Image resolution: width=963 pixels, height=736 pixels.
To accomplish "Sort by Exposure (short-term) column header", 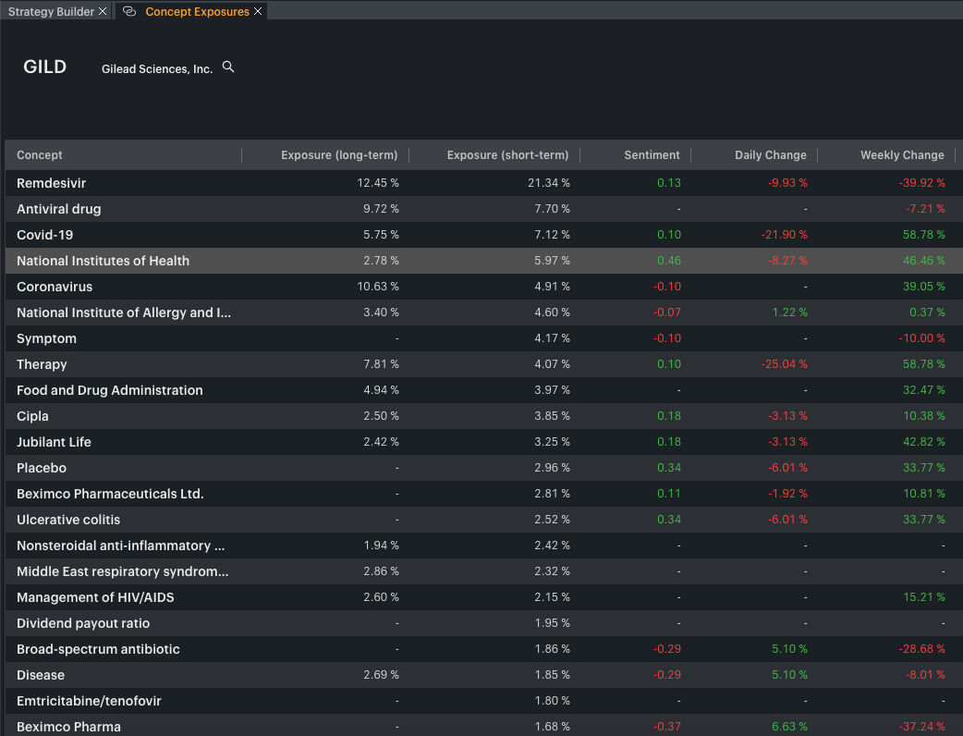I will point(508,154).
